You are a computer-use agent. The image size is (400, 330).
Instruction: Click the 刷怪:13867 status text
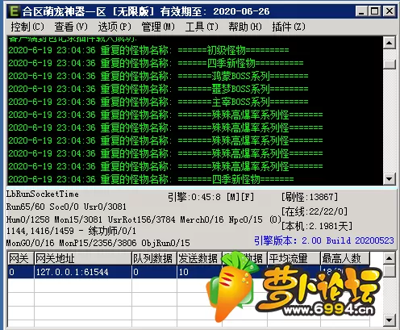310,197
